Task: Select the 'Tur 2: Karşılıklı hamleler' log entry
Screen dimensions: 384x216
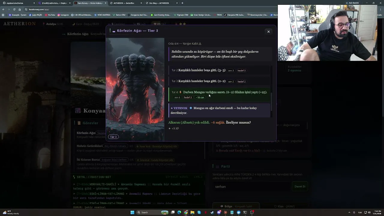Action: [220, 70]
